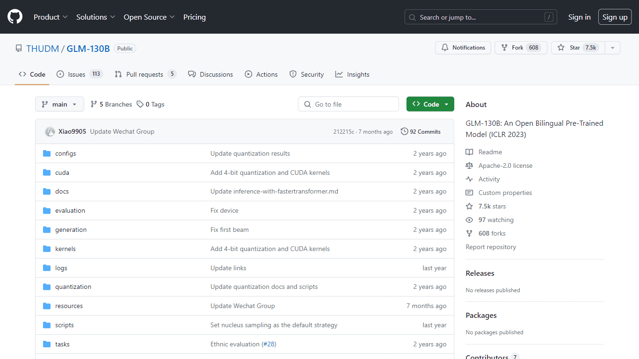
Task: Open the Actions tab
Action: point(261,74)
